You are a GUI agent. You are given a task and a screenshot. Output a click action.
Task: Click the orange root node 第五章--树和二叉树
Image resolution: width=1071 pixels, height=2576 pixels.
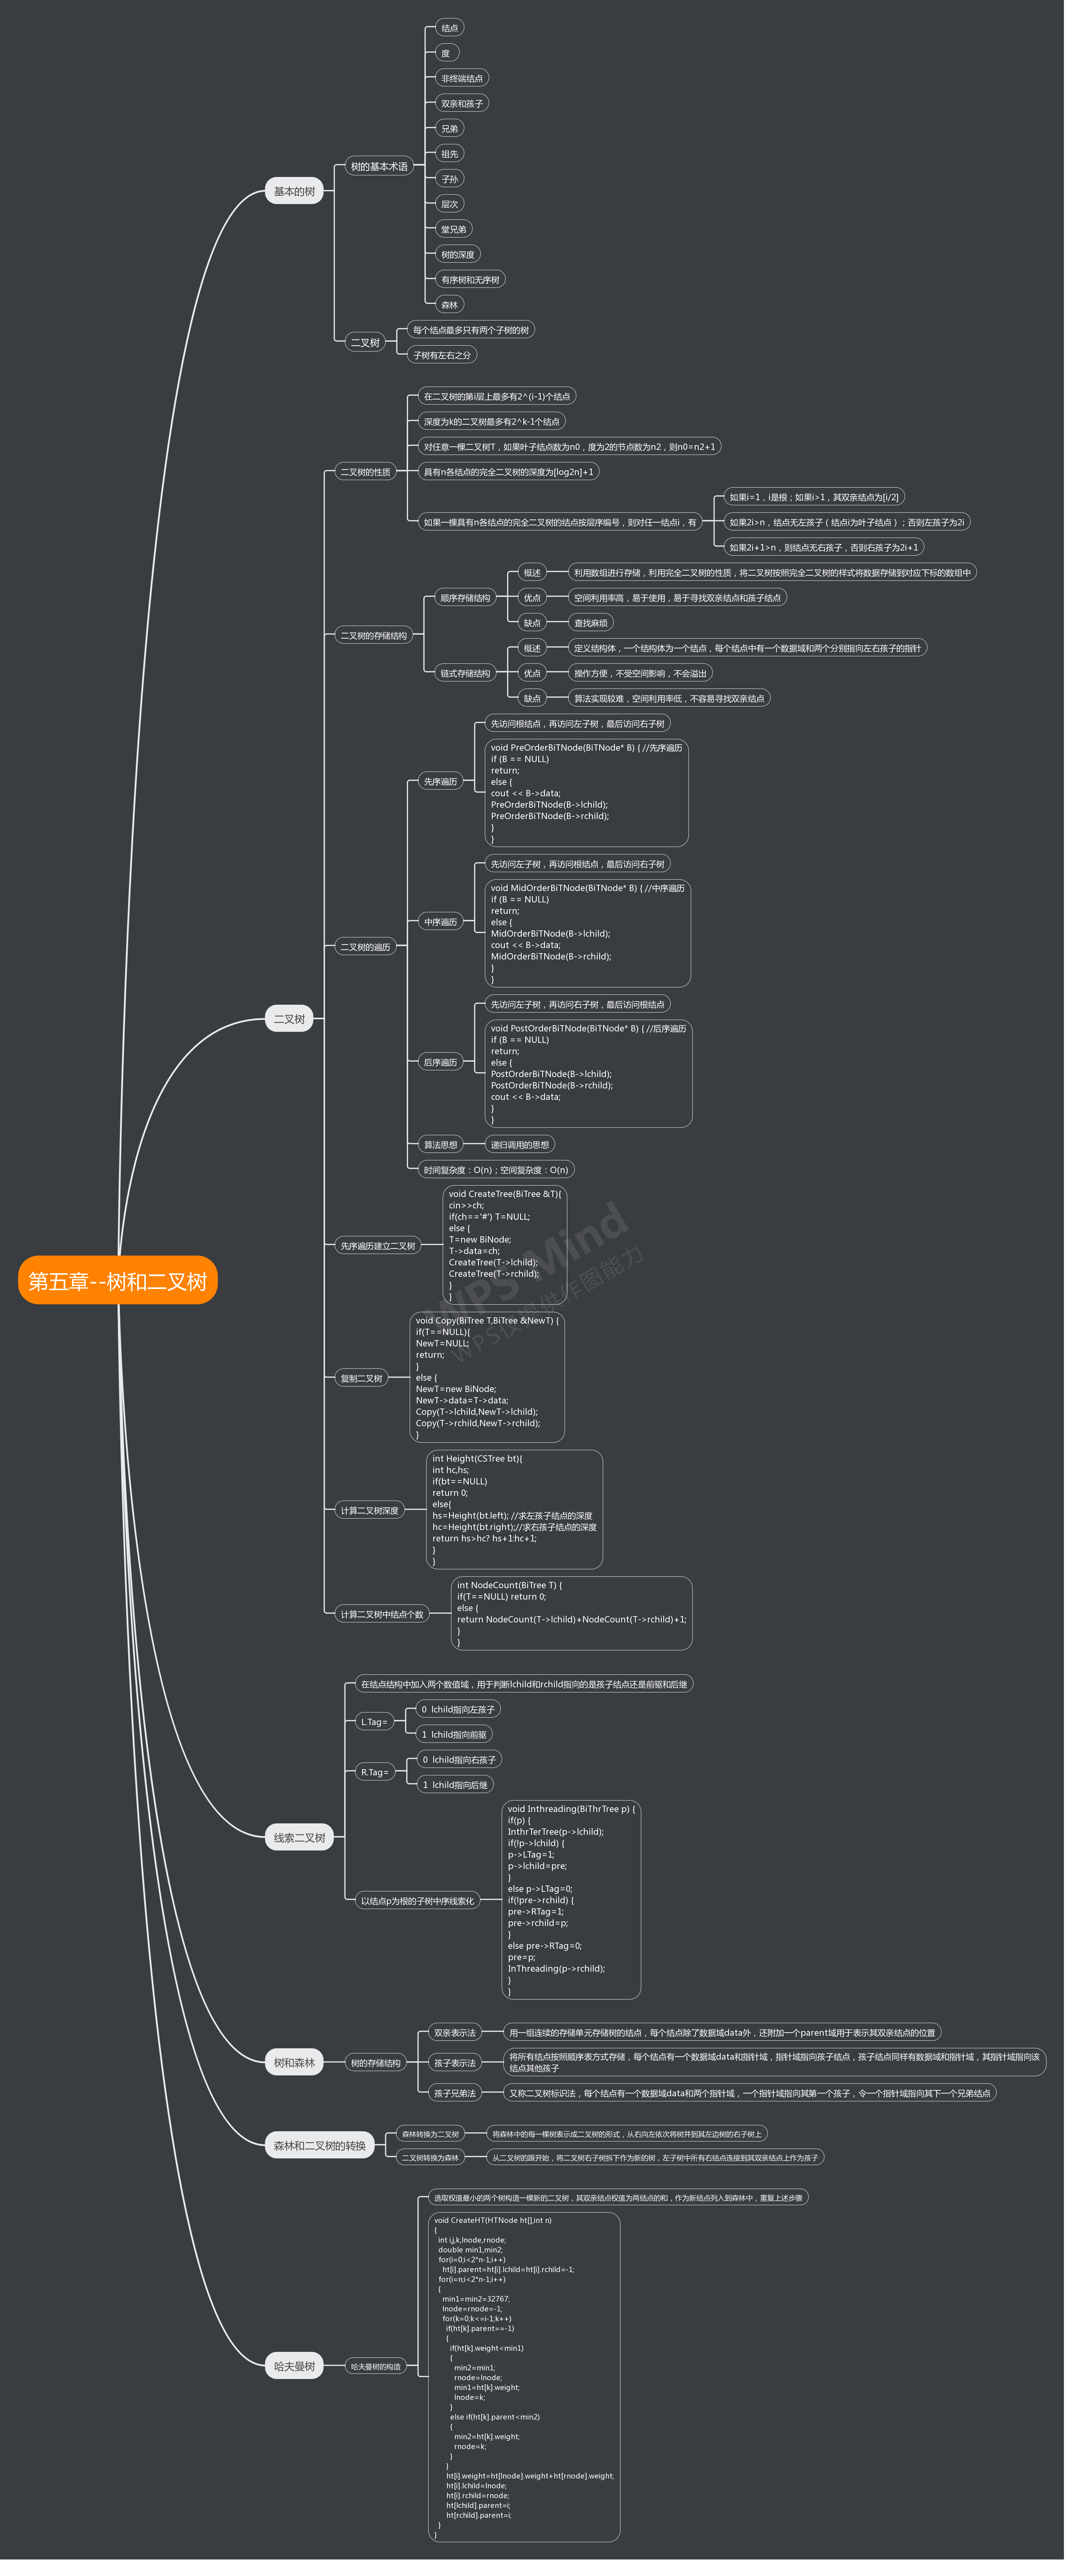pos(117,1280)
